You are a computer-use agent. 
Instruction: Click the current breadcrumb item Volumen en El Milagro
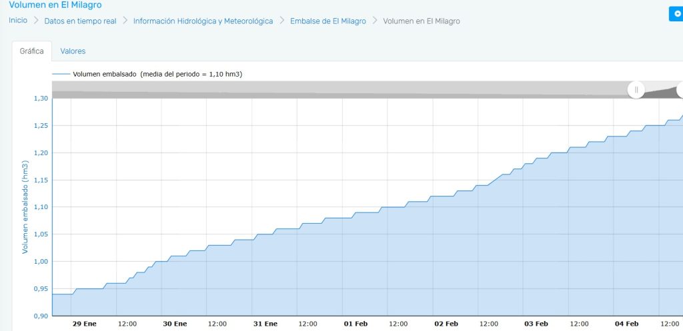(421, 21)
